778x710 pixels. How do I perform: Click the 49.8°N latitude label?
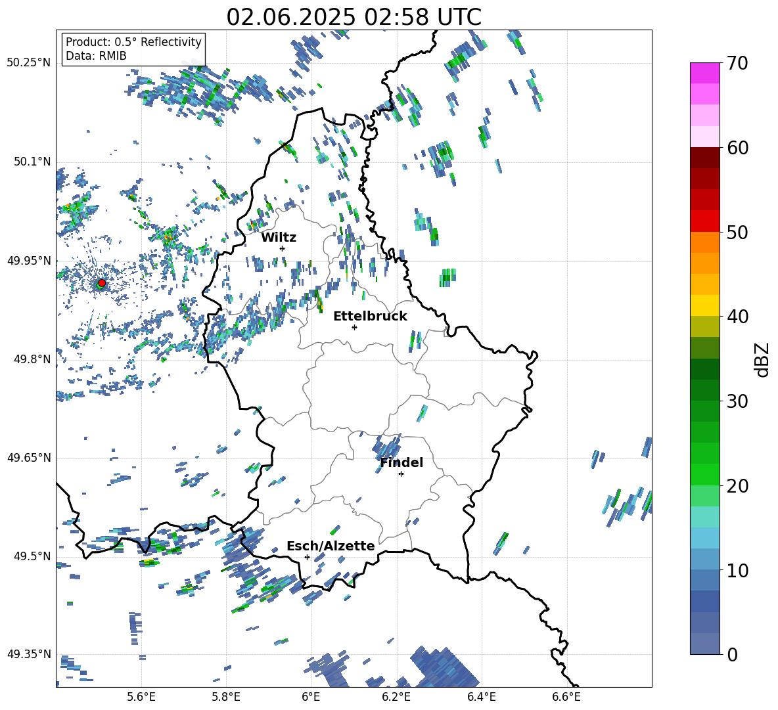[x=32, y=359]
